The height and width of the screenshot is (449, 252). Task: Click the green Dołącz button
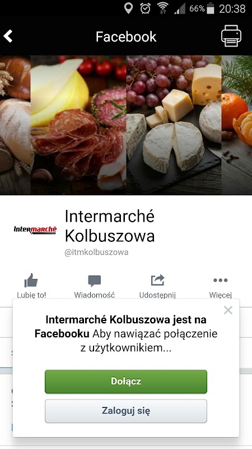click(x=125, y=382)
